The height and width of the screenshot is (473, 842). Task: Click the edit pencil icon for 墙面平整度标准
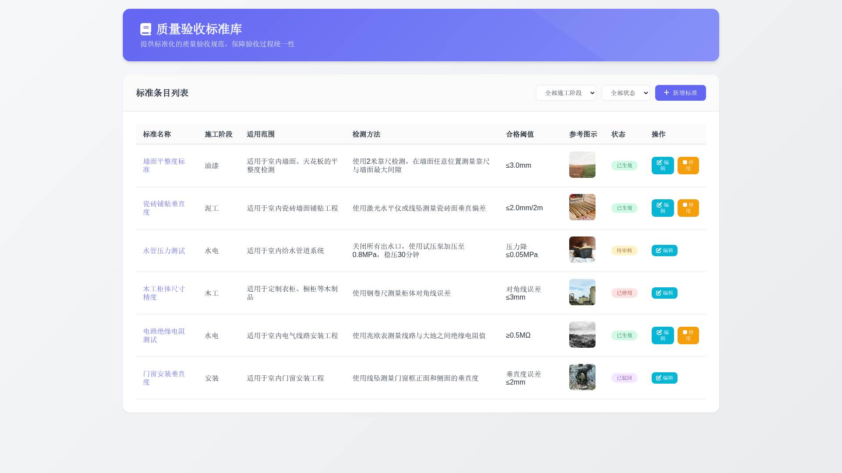(659, 162)
